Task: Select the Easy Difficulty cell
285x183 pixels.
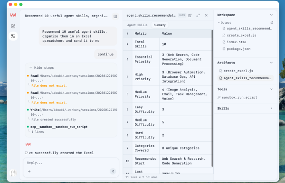Action: pos(146,110)
